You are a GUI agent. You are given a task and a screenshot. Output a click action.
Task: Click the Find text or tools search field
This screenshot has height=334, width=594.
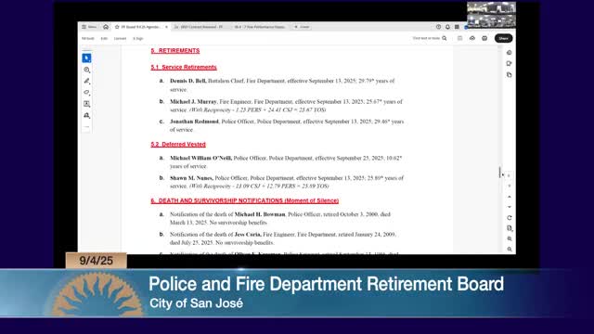click(426, 38)
